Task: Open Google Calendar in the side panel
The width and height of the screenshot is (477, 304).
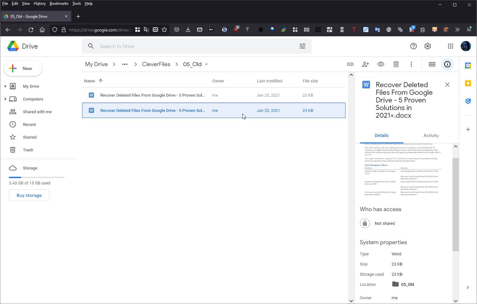Action: coord(468,66)
